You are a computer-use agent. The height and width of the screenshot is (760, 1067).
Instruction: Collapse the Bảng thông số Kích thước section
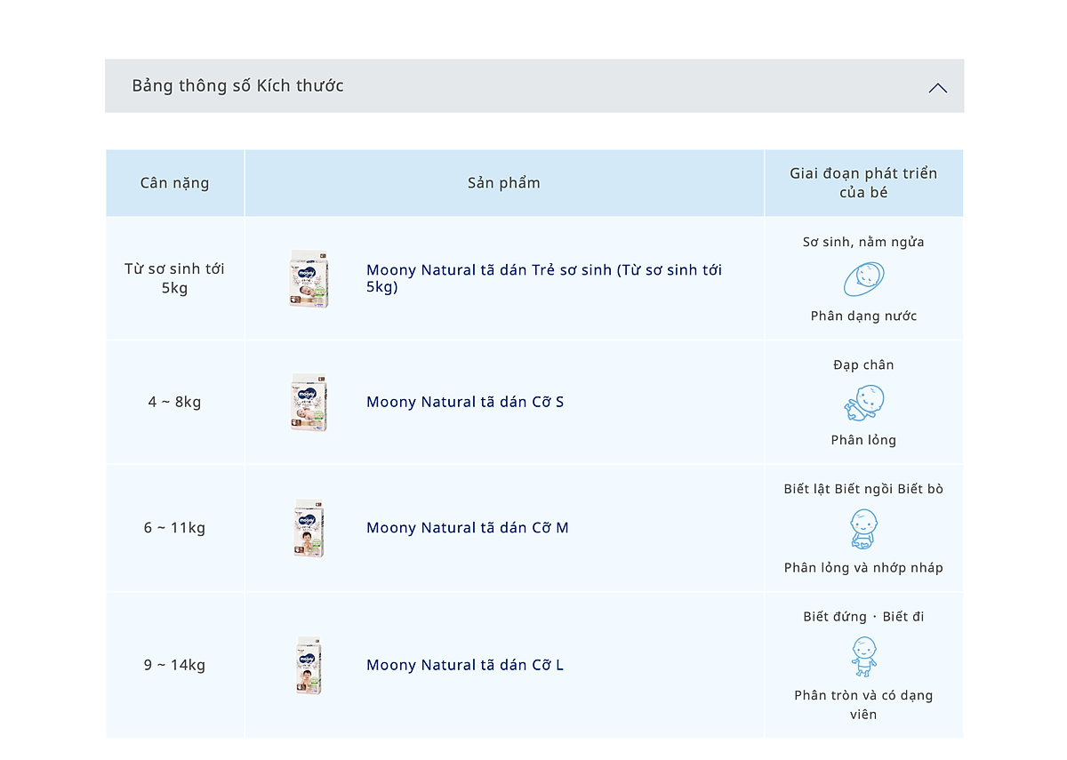click(x=937, y=87)
